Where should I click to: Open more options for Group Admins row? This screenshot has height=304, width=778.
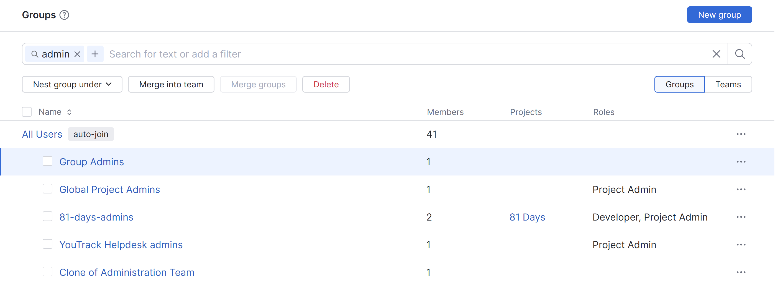pos(741,162)
